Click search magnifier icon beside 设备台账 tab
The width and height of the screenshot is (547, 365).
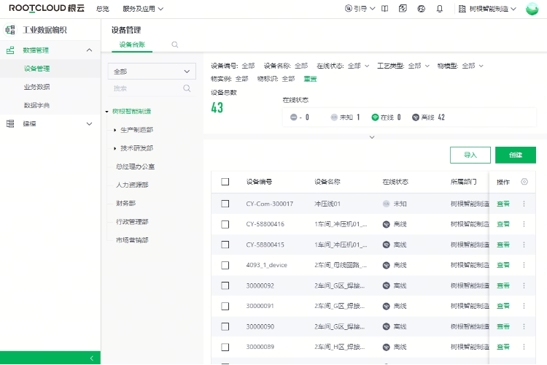pyautogui.click(x=174, y=45)
